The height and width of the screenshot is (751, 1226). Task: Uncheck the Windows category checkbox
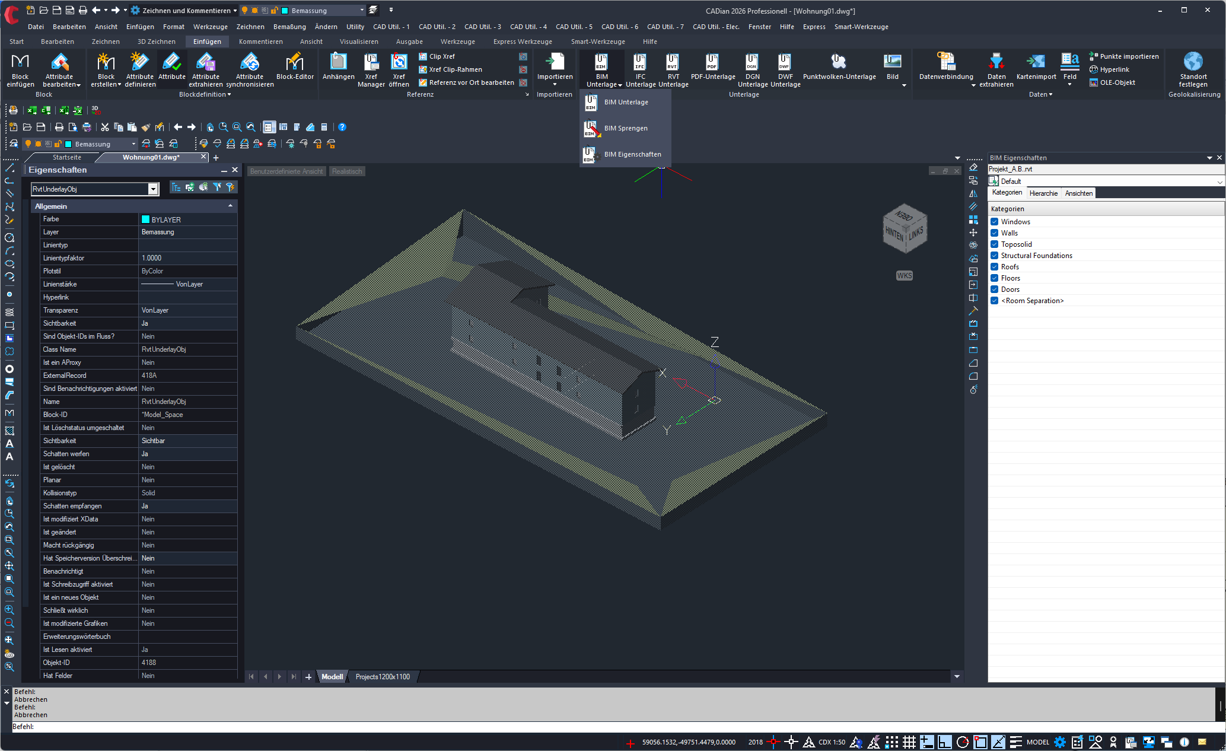[x=995, y=222]
